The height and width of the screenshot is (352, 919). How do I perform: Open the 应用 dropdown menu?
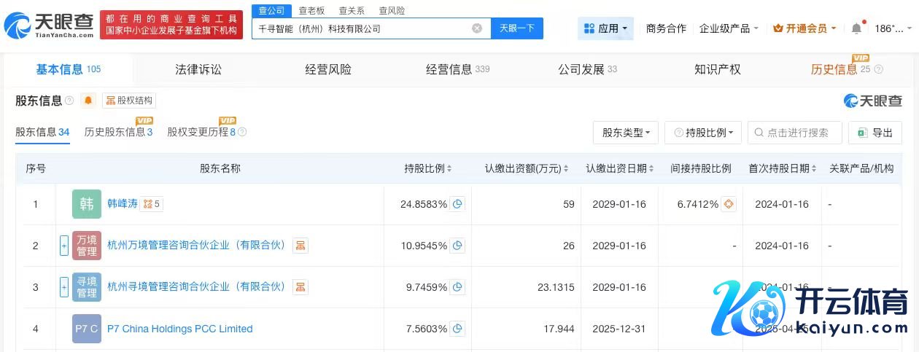click(x=605, y=28)
